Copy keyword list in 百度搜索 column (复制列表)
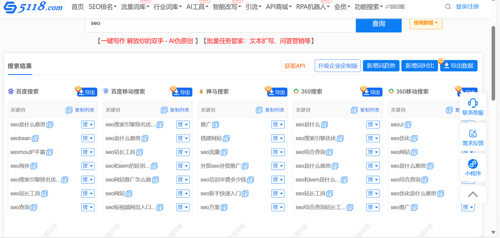The height and width of the screenshot is (238, 500). point(80,110)
